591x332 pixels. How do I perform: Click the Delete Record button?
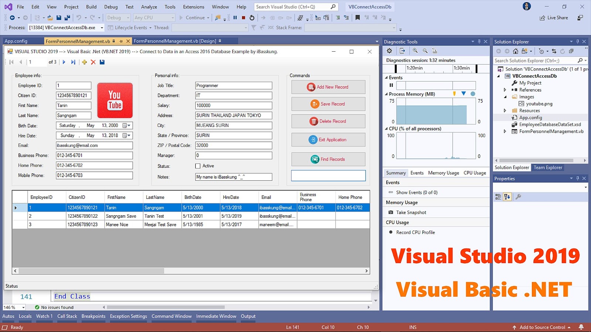[x=328, y=121]
